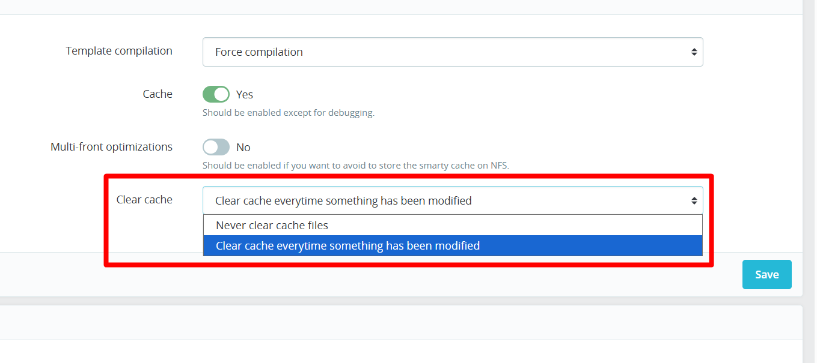Enable the Multi-front optimizations switch

click(x=216, y=147)
